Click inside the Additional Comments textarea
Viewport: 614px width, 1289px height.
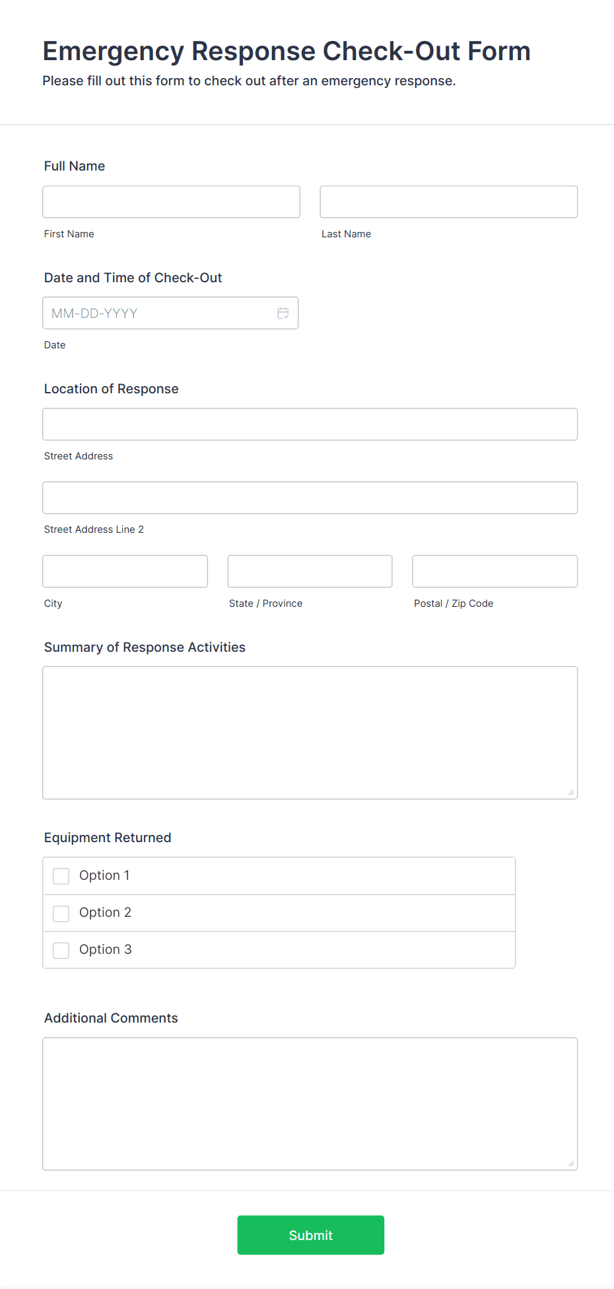[310, 1104]
